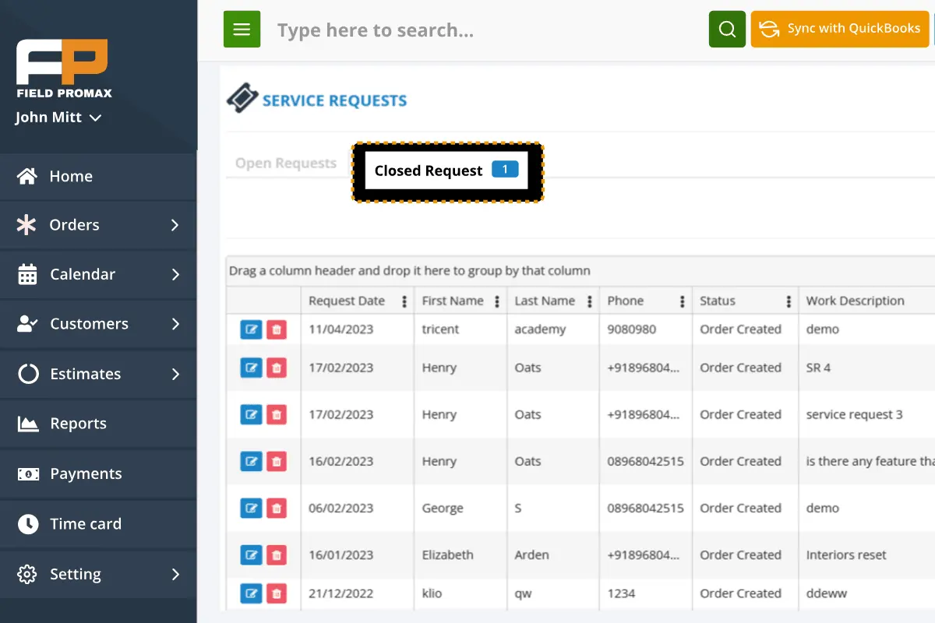Delete the 16/02/2023 Henry Oats request
The height and width of the screenshot is (623, 935).
point(276,461)
